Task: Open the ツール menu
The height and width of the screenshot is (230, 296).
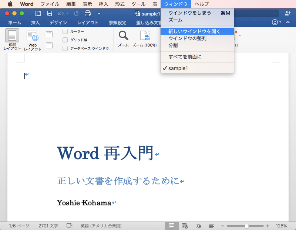Action: point(138,4)
